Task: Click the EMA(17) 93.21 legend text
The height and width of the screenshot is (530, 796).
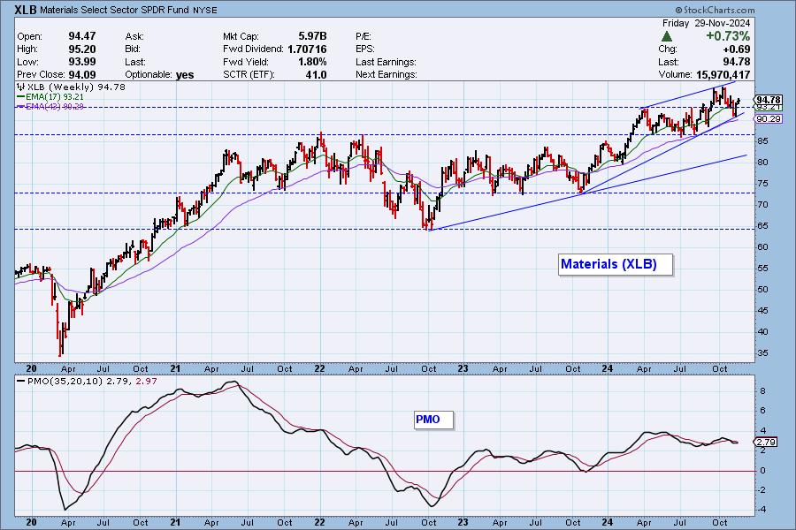Action: 55,96
